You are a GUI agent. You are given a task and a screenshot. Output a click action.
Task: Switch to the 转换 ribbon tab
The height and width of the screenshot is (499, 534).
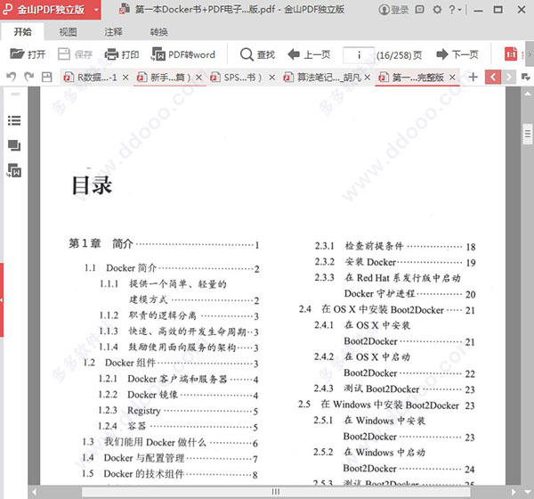[158, 32]
